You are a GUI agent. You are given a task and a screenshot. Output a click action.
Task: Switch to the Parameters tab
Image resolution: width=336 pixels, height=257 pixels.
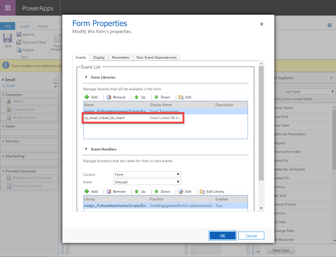[120, 57]
